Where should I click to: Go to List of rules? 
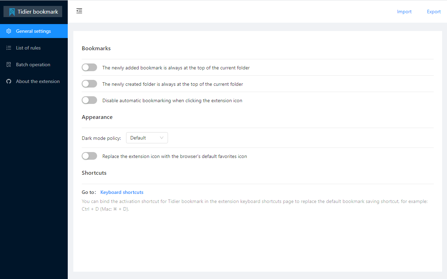point(34,48)
